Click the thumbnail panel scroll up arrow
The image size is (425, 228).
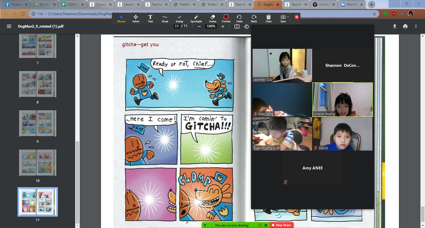click(x=77, y=36)
